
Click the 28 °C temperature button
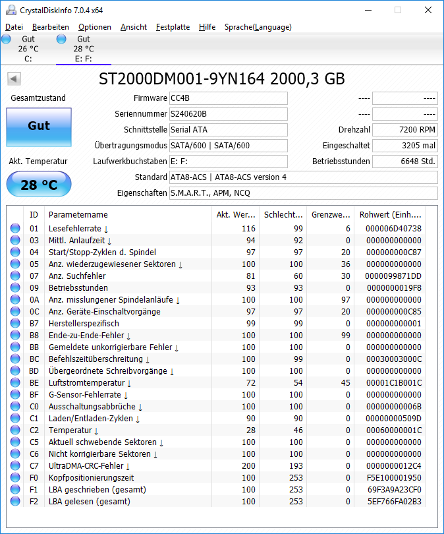pyautogui.click(x=39, y=184)
